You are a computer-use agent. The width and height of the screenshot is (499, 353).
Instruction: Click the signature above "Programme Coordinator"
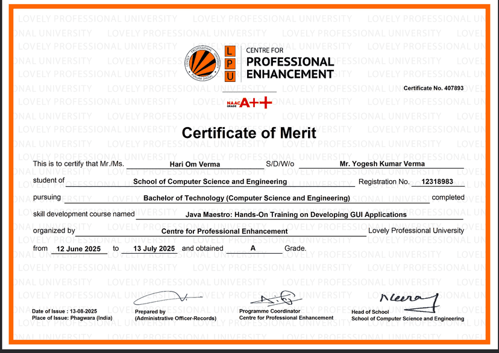(275, 298)
